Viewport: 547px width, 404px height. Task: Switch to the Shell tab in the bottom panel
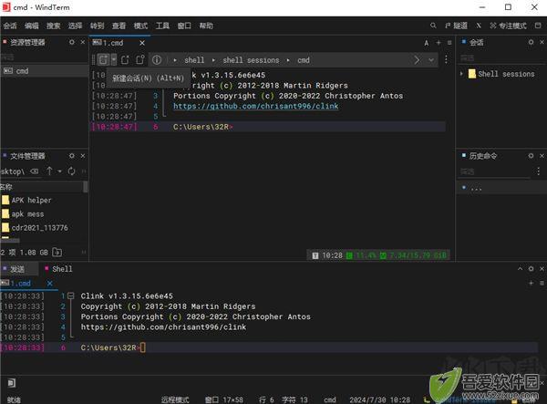[58, 269]
